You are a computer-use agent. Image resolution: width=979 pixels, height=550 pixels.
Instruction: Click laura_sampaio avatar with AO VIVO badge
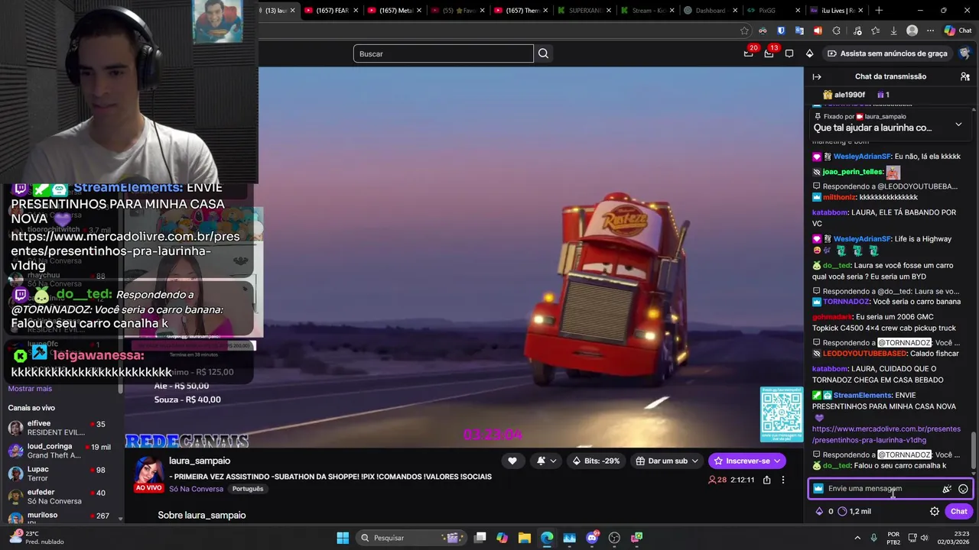(x=148, y=474)
